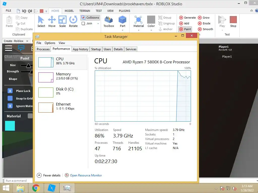Click Open Resource Monitor link
Viewport: 258px width, 193px height.
[86, 175]
